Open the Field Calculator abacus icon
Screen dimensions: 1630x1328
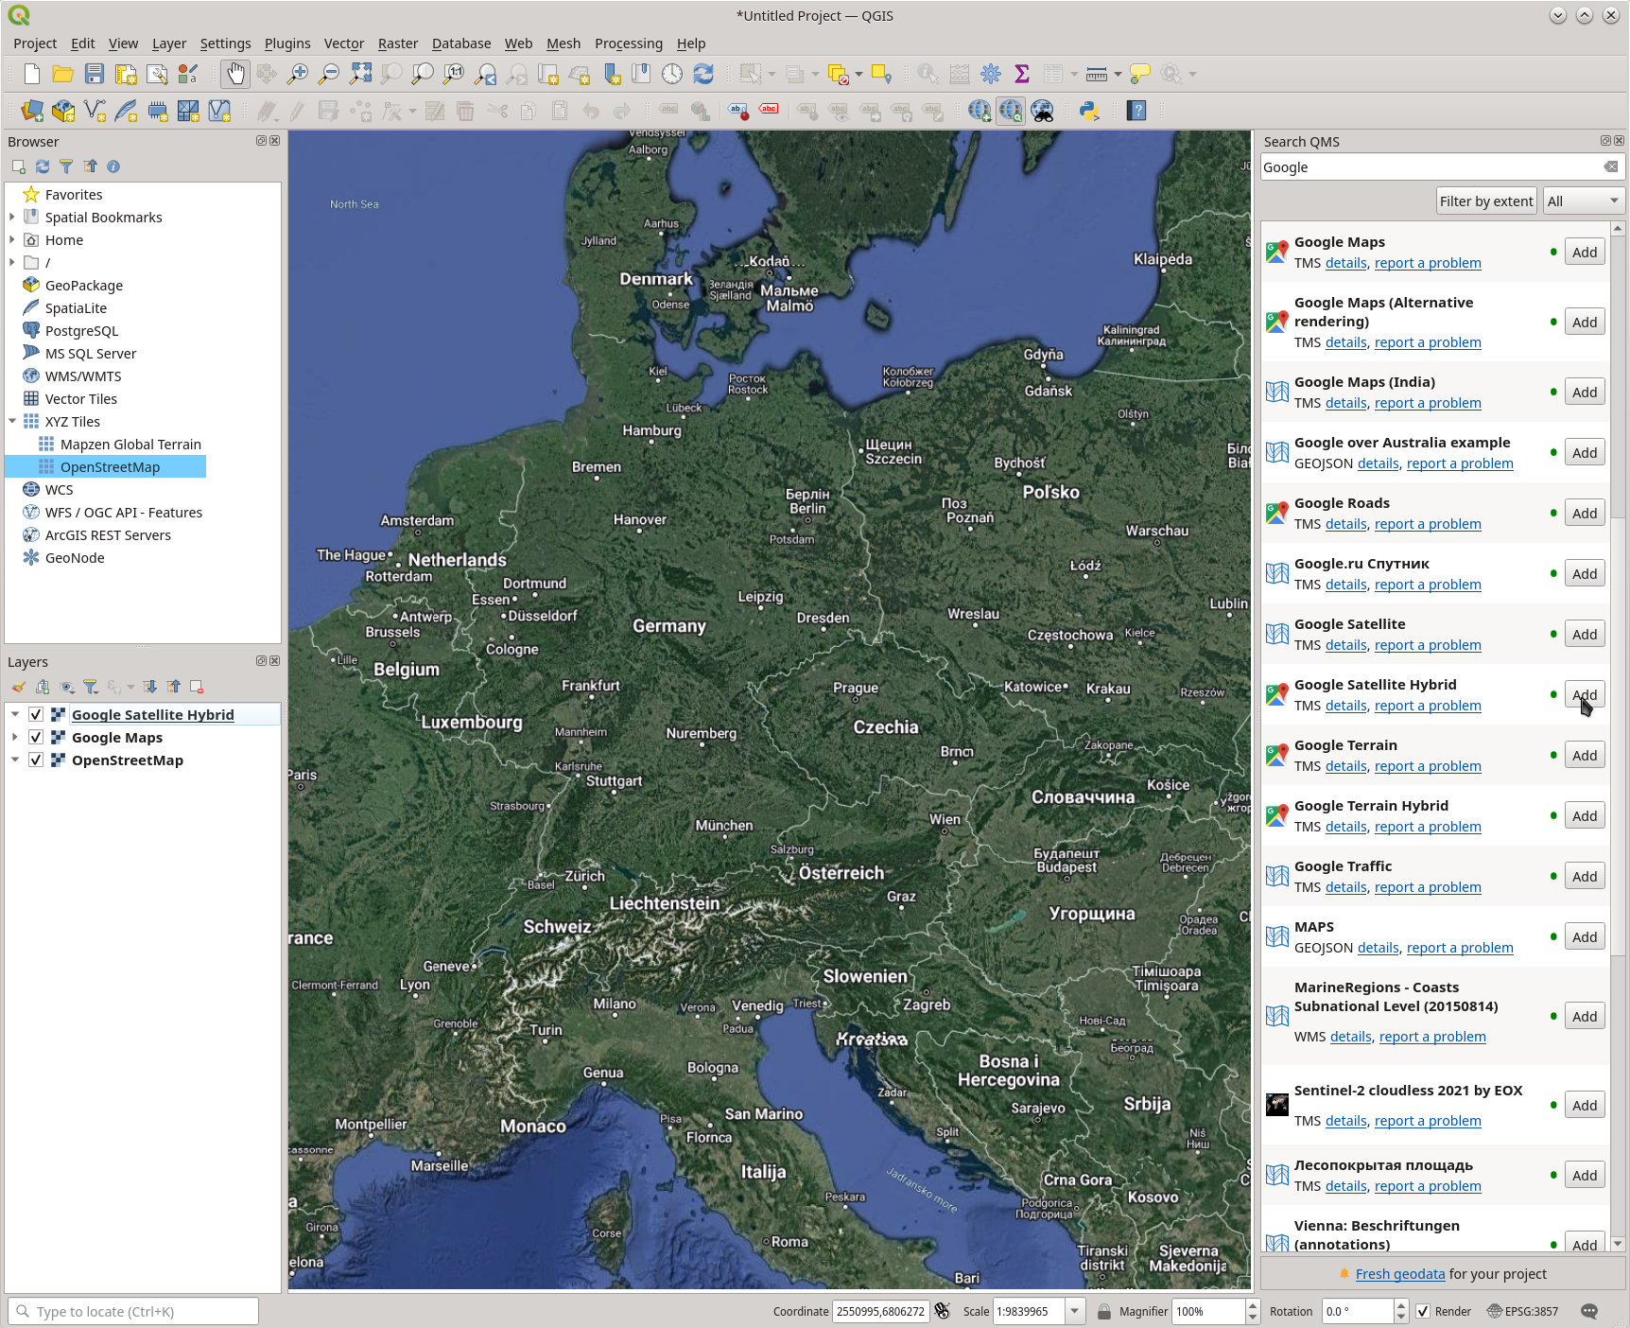tap(960, 74)
